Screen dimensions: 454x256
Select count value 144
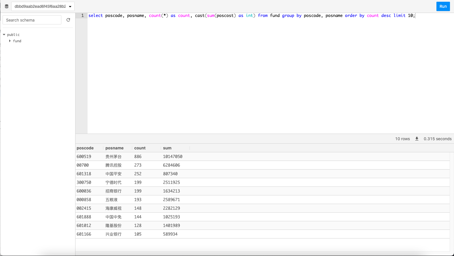click(138, 217)
